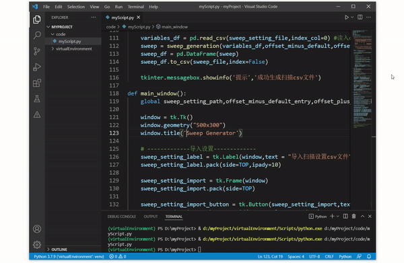Open the File menu
This screenshot has height=263, width=404.
(x=46, y=7)
